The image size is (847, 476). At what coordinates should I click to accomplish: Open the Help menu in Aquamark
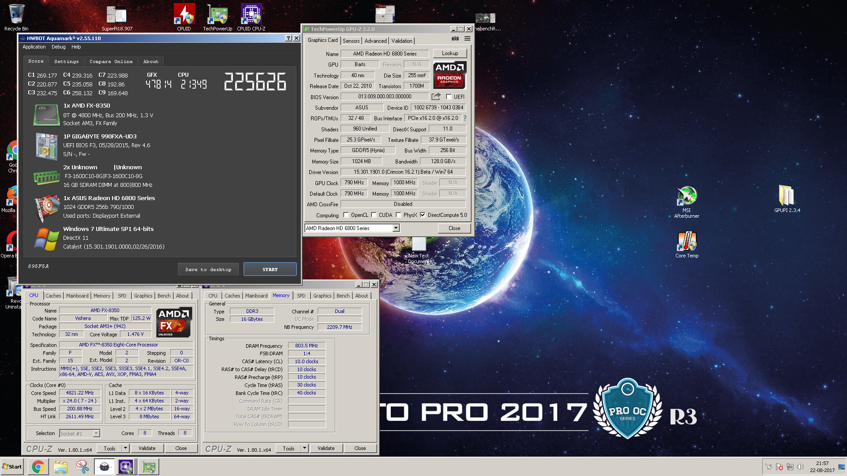tap(76, 47)
